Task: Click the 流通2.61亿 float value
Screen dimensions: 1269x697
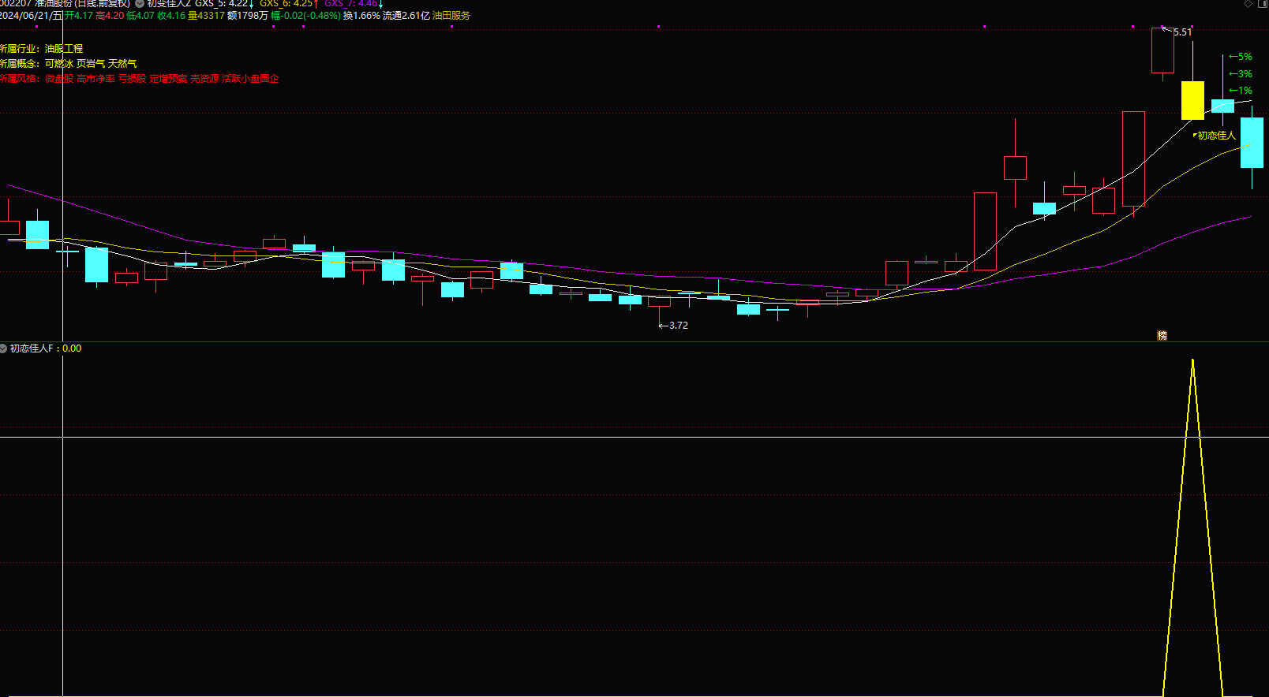Action: pos(406,16)
